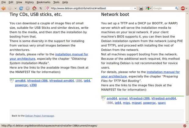
Task: Click i386 link in Network boot list
Action: point(110,103)
